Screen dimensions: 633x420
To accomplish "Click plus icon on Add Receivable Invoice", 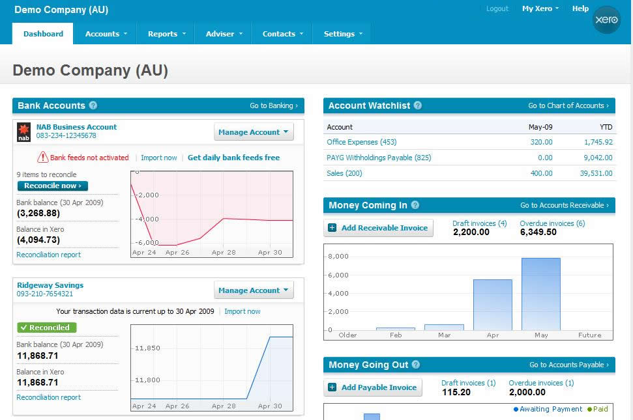I will pyautogui.click(x=332, y=228).
